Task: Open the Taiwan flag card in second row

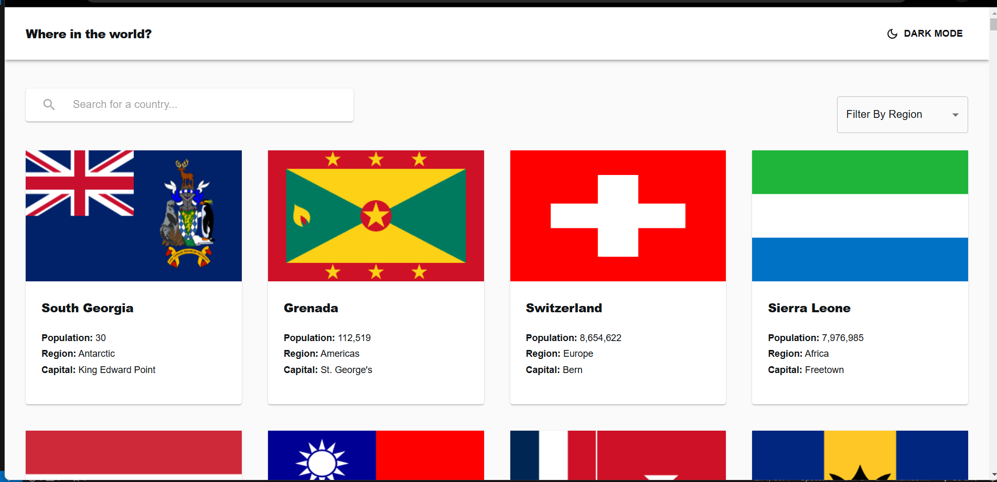Action: point(376,454)
